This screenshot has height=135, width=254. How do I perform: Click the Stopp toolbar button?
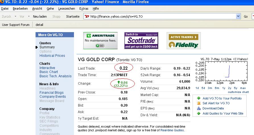pos(56,16)
